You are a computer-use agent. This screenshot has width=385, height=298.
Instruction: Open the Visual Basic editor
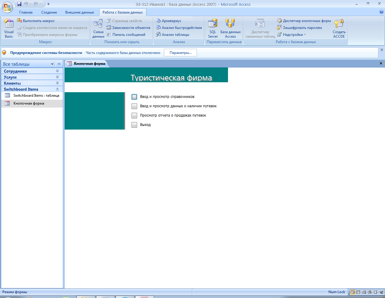(9, 29)
